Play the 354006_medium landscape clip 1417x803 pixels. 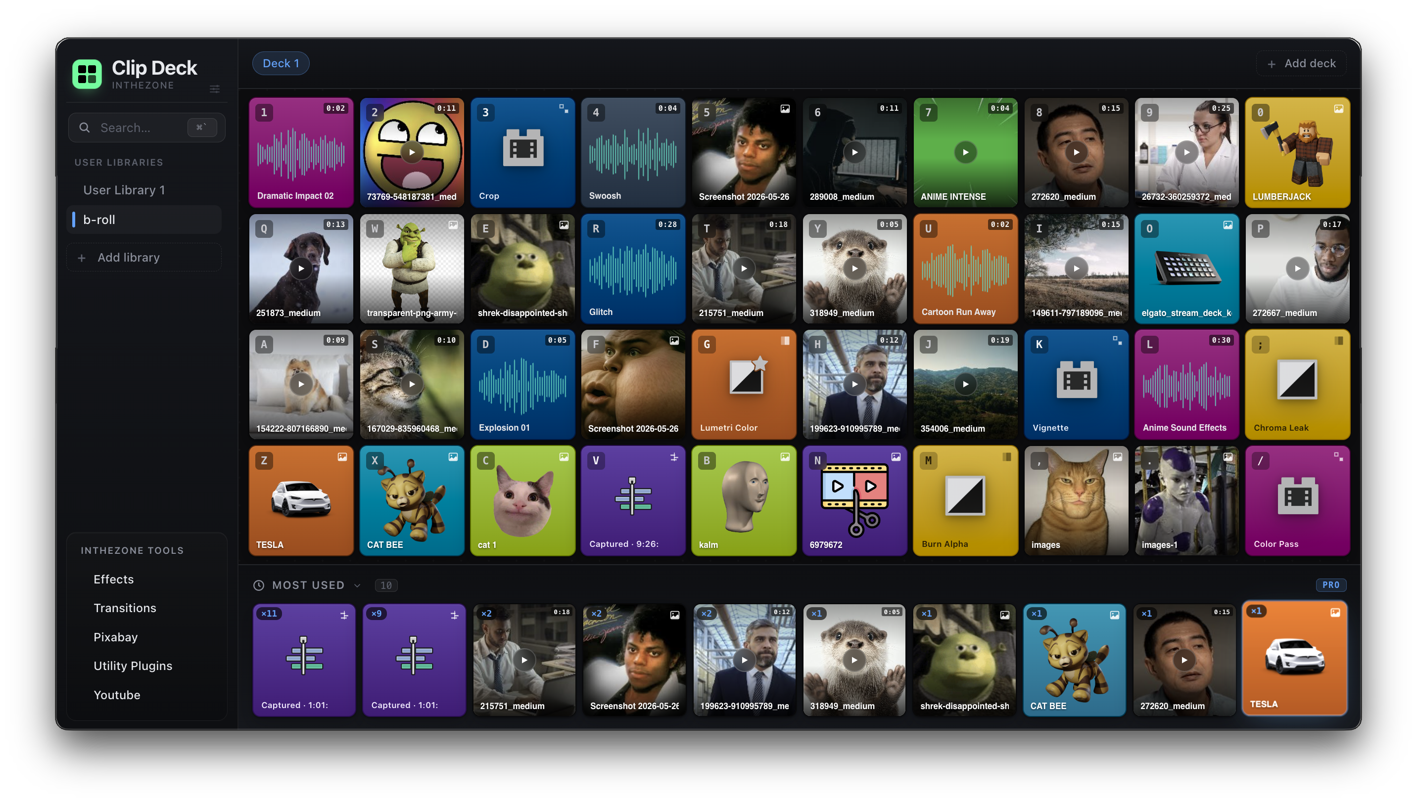coord(966,384)
